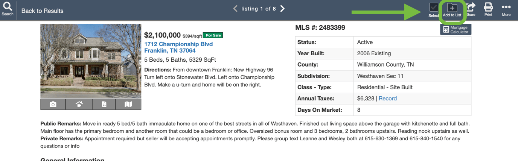Open photos via camera icon
The image size is (518, 161).
tap(53, 104)
